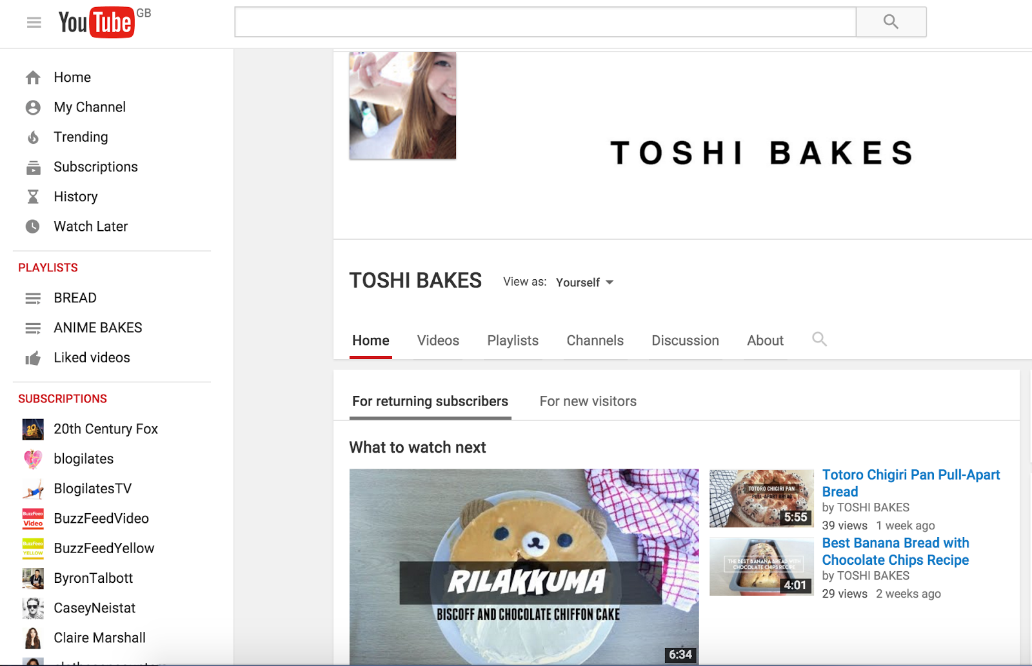This screenshot has height=666, width=1032.
Task: Click the Claire Marshall channel avatar
Action: [33, 638]
